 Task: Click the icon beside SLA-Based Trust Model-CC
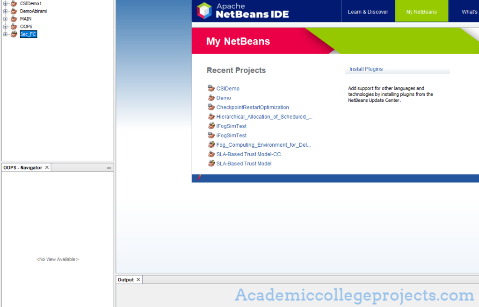tap(211, 154)
